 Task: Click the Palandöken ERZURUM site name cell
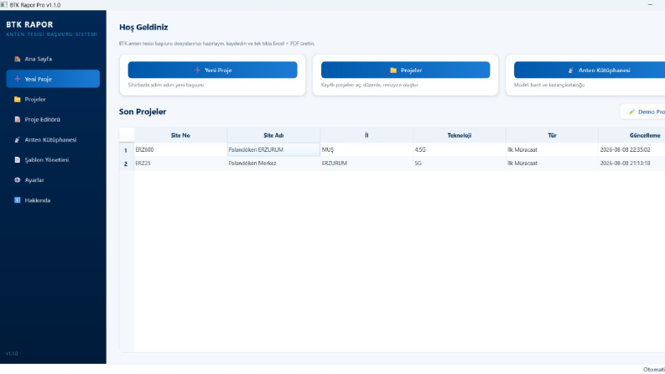tap(273, 150)
